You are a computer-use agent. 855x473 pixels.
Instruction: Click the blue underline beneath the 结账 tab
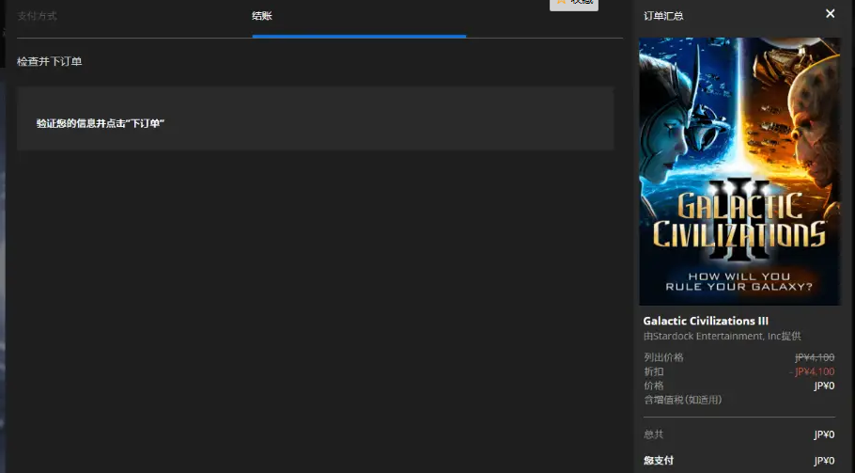pos(359,36)
